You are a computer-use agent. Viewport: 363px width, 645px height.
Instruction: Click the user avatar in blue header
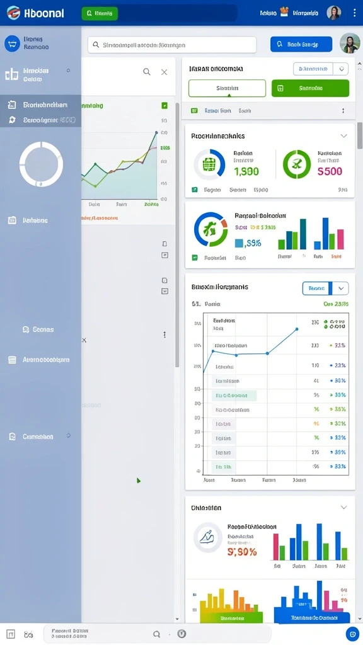tap(334, 13)
